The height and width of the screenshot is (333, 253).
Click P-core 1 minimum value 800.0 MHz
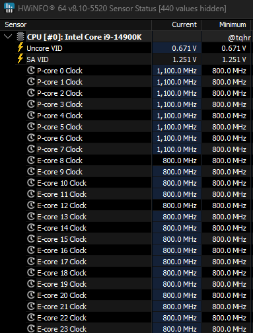coord(229,82)
